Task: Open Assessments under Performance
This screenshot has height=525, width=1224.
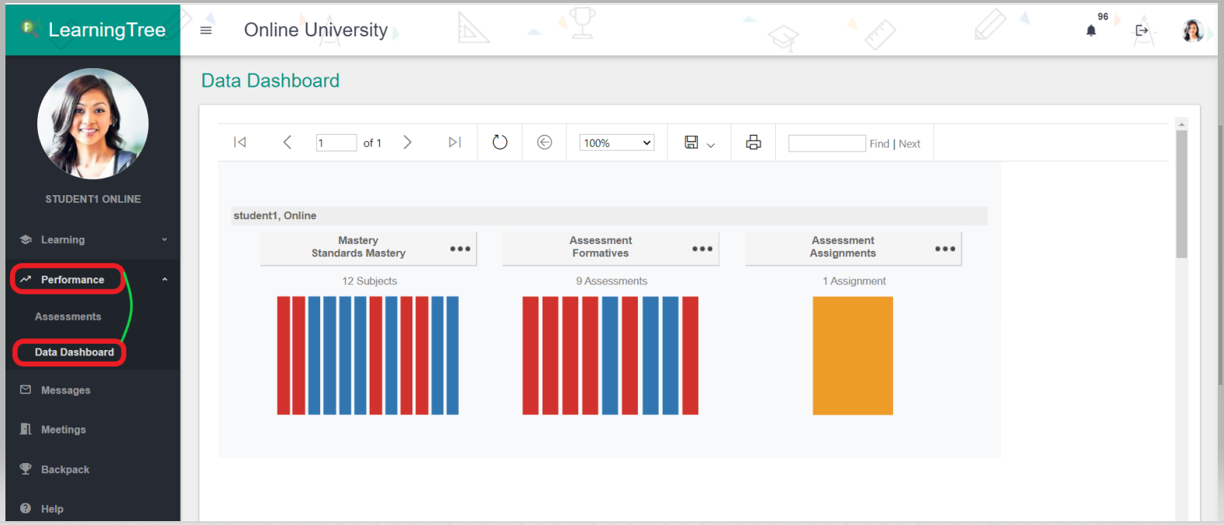Action: (68, 317)
